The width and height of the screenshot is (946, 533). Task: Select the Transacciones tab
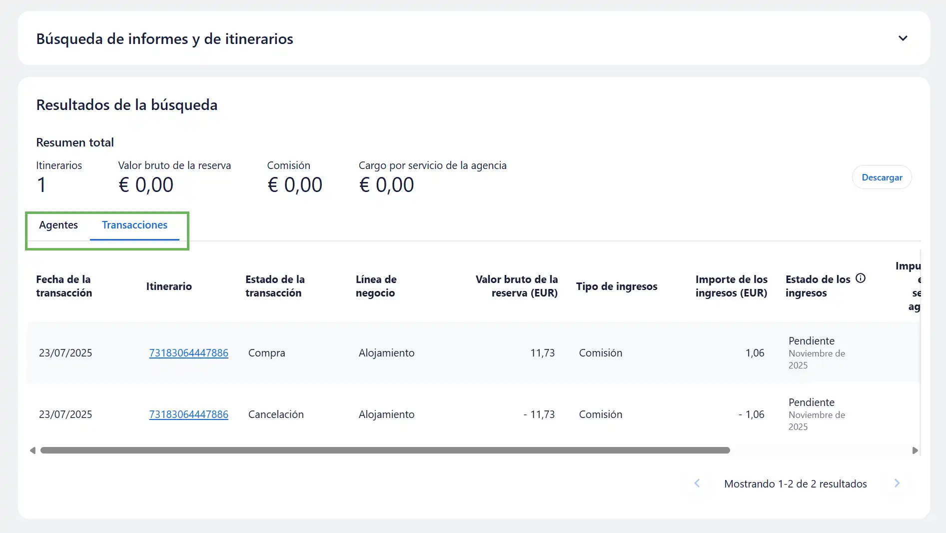[134, 225]
